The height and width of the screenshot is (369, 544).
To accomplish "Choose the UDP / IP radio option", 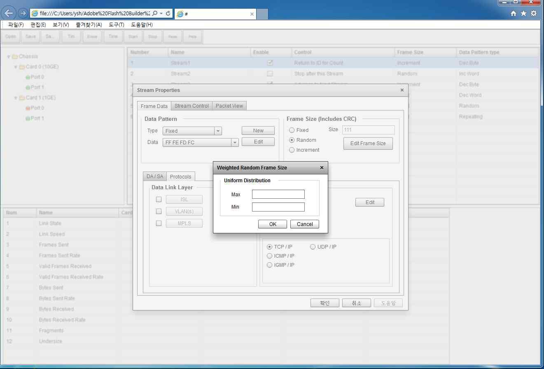I will point(313,247).
